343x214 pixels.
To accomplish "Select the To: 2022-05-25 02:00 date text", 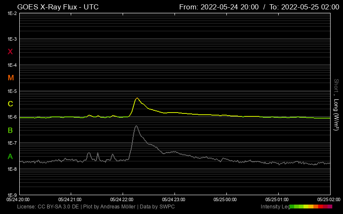I will (304, 7).
